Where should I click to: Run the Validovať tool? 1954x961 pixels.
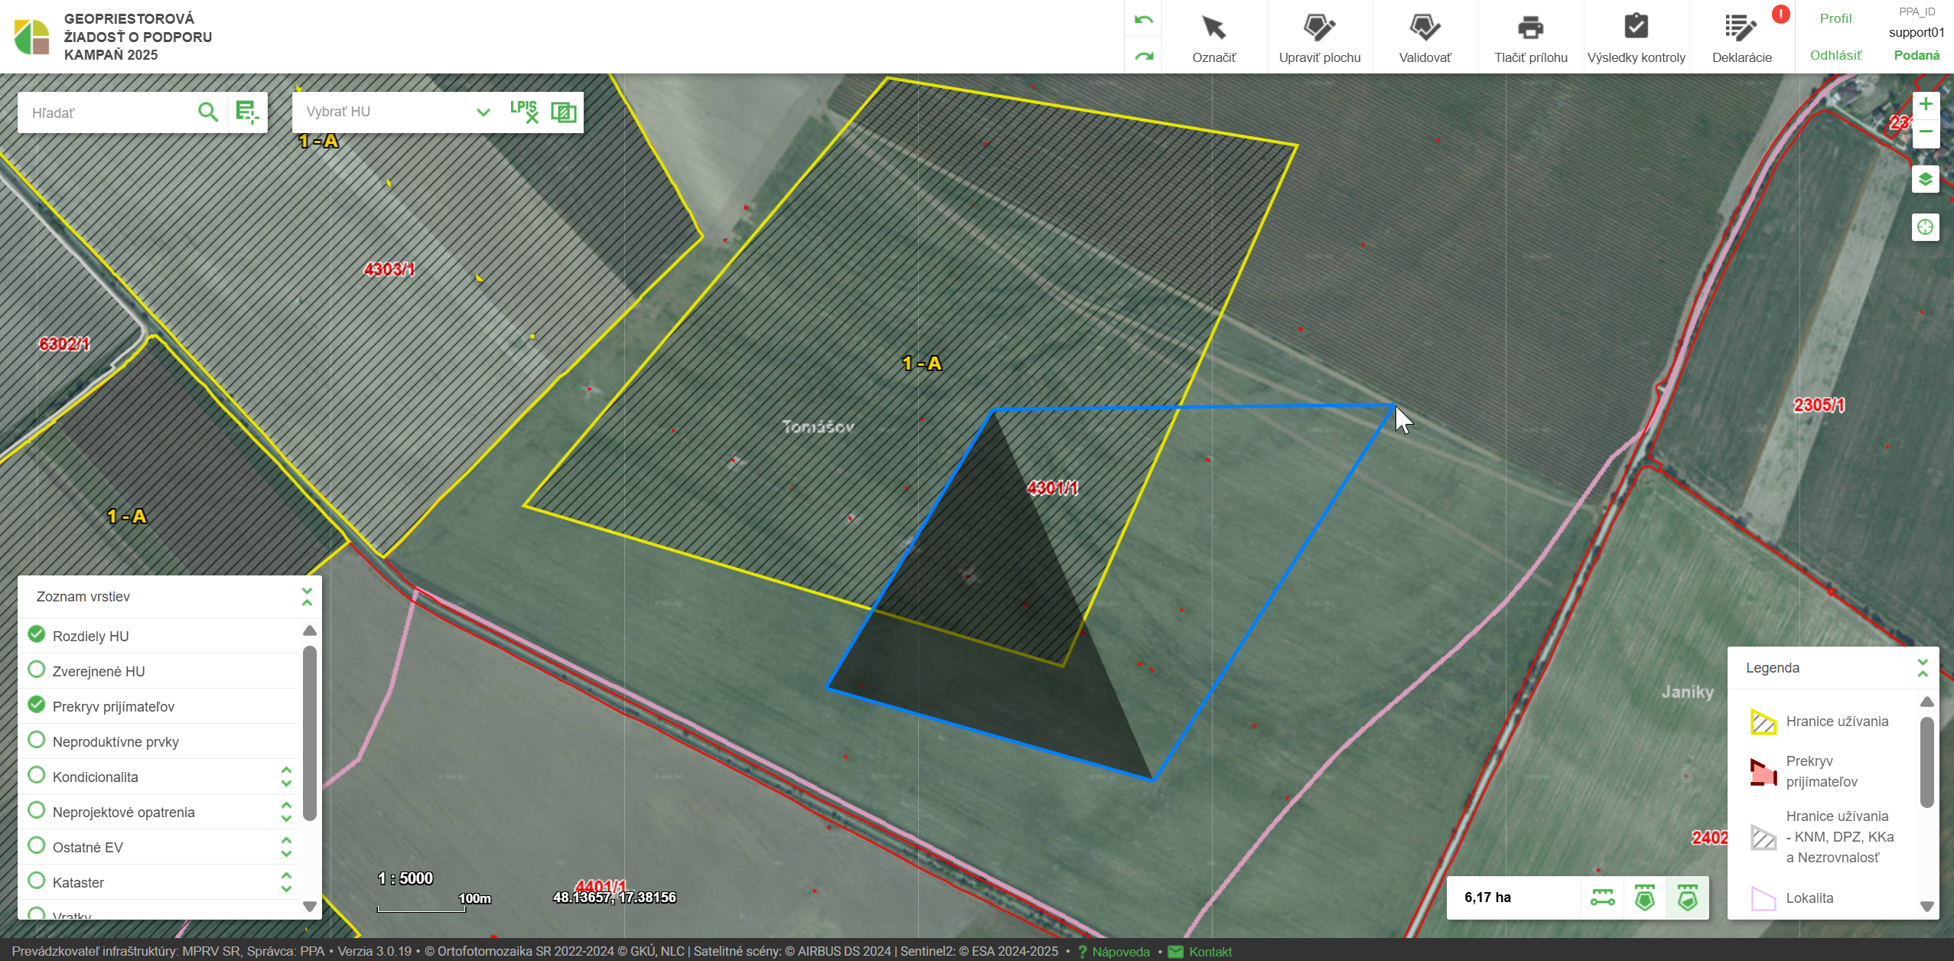click(x=1425, y=37)
